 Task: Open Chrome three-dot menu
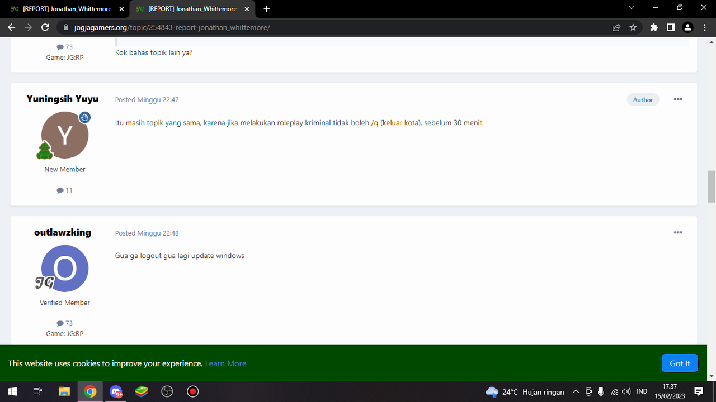pyautogui.click(x=704, y=27)
